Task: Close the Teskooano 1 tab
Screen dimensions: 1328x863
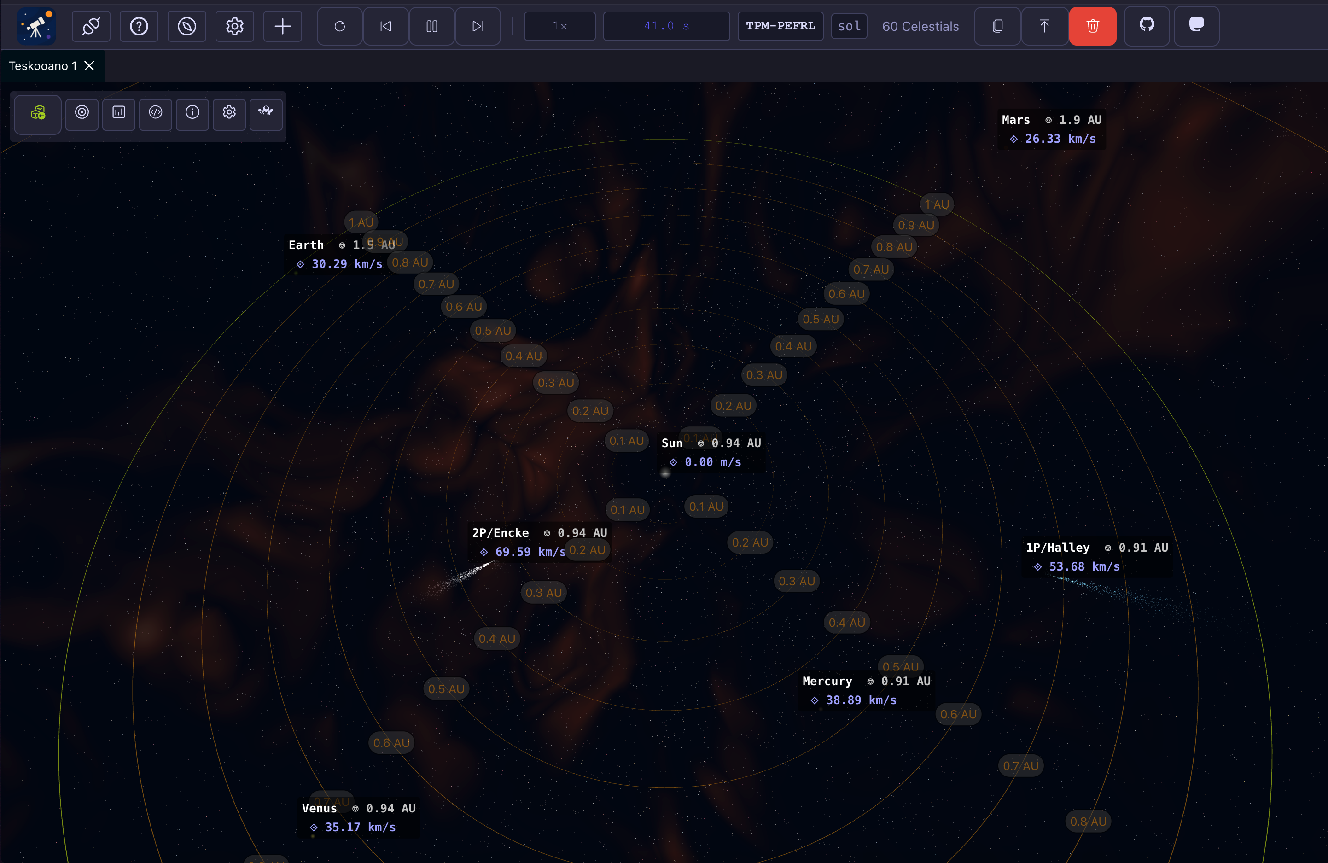Action: (89, 66)
